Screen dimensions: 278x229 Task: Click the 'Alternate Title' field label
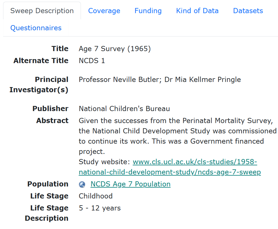[41, 61]
